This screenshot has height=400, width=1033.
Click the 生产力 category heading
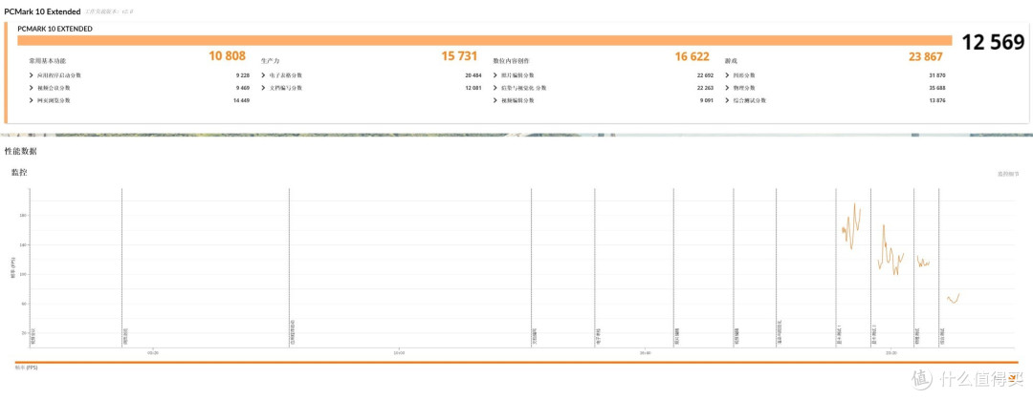point(270,60)
